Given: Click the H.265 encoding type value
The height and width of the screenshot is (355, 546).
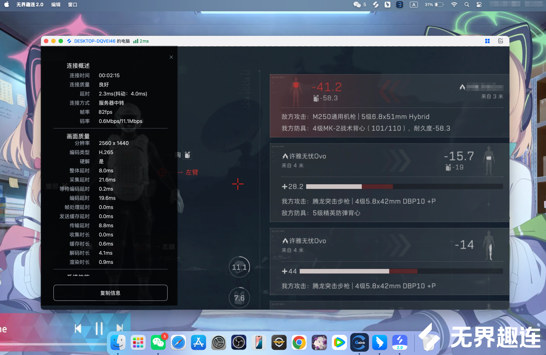Looking at the screenshot, I should [x=106, y=152].
